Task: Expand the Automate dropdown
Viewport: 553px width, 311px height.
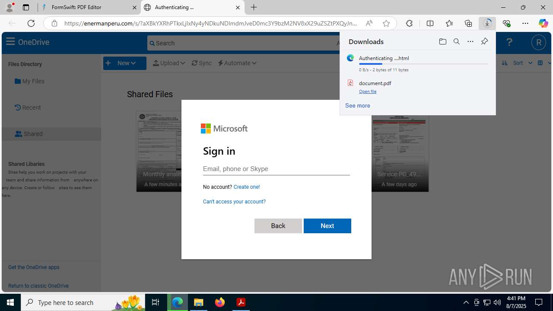Action: click(x=237, y=63)
